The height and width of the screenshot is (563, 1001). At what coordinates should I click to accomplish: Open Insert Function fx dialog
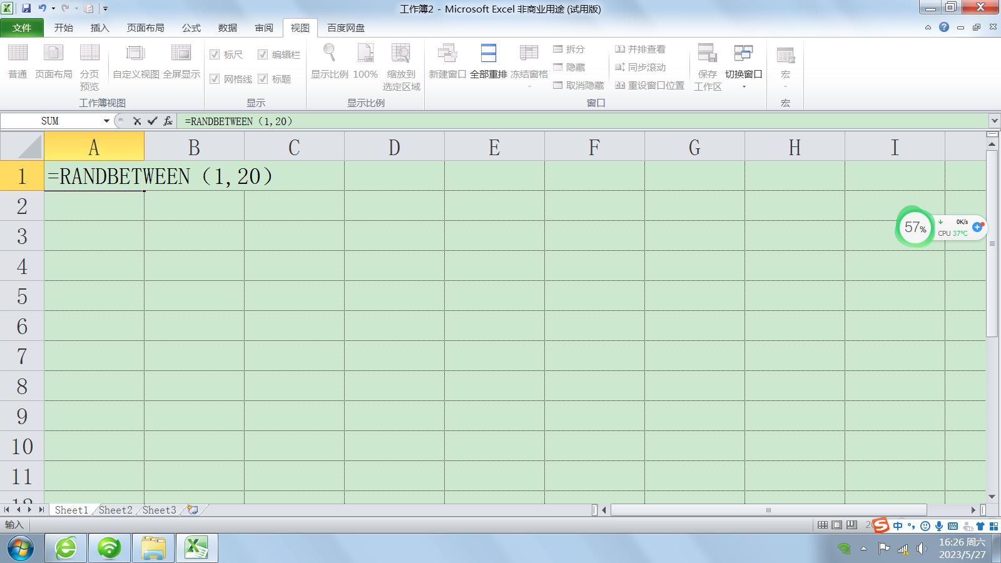pos(168,121)
